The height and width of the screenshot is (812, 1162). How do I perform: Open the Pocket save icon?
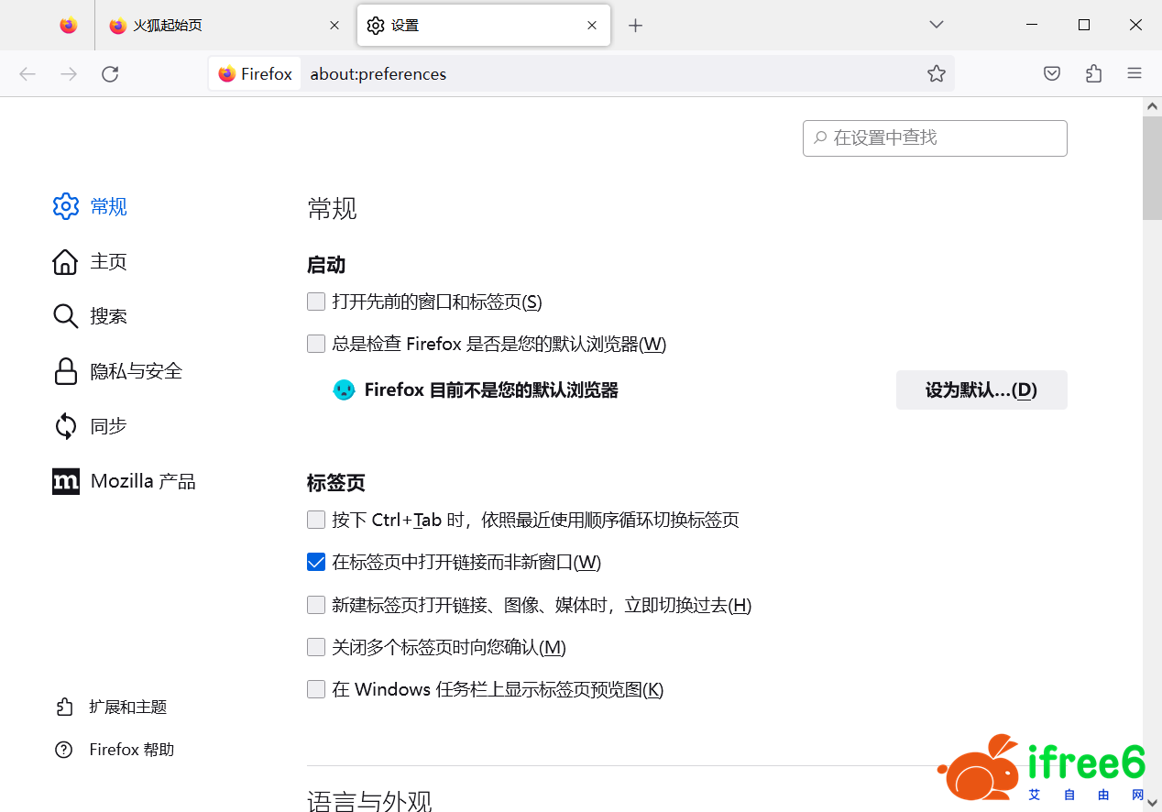pyautogui.click(x=1052, y=74)
